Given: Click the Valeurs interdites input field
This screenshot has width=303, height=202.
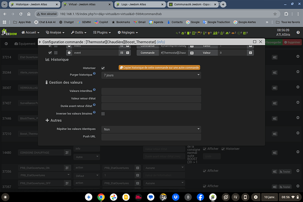Looking at the screenshot, I should click(151, 91).
